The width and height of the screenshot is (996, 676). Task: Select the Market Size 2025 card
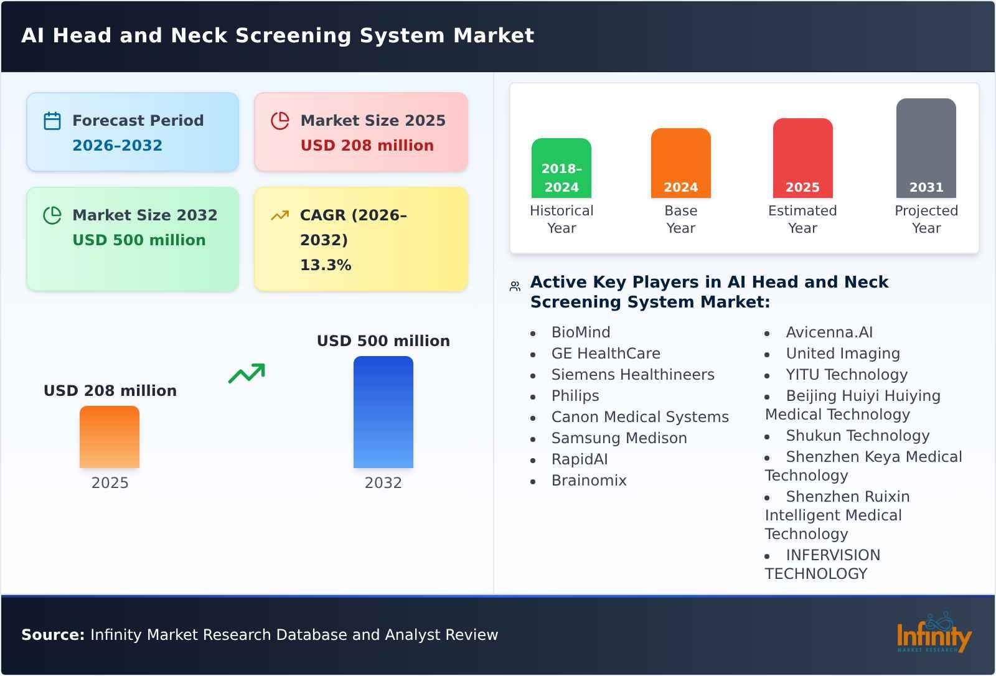[x=361, y=132]
